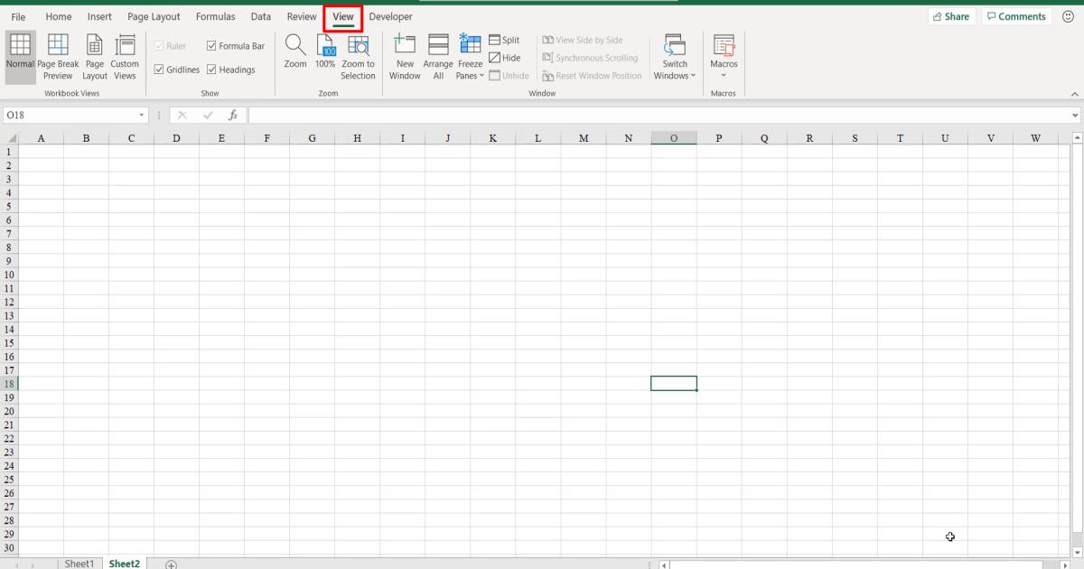Open a New Window of the workbook
Image resolution: width=1084 pixels, height=569 pixels.
pyautogui.click(x=404, y=56)
